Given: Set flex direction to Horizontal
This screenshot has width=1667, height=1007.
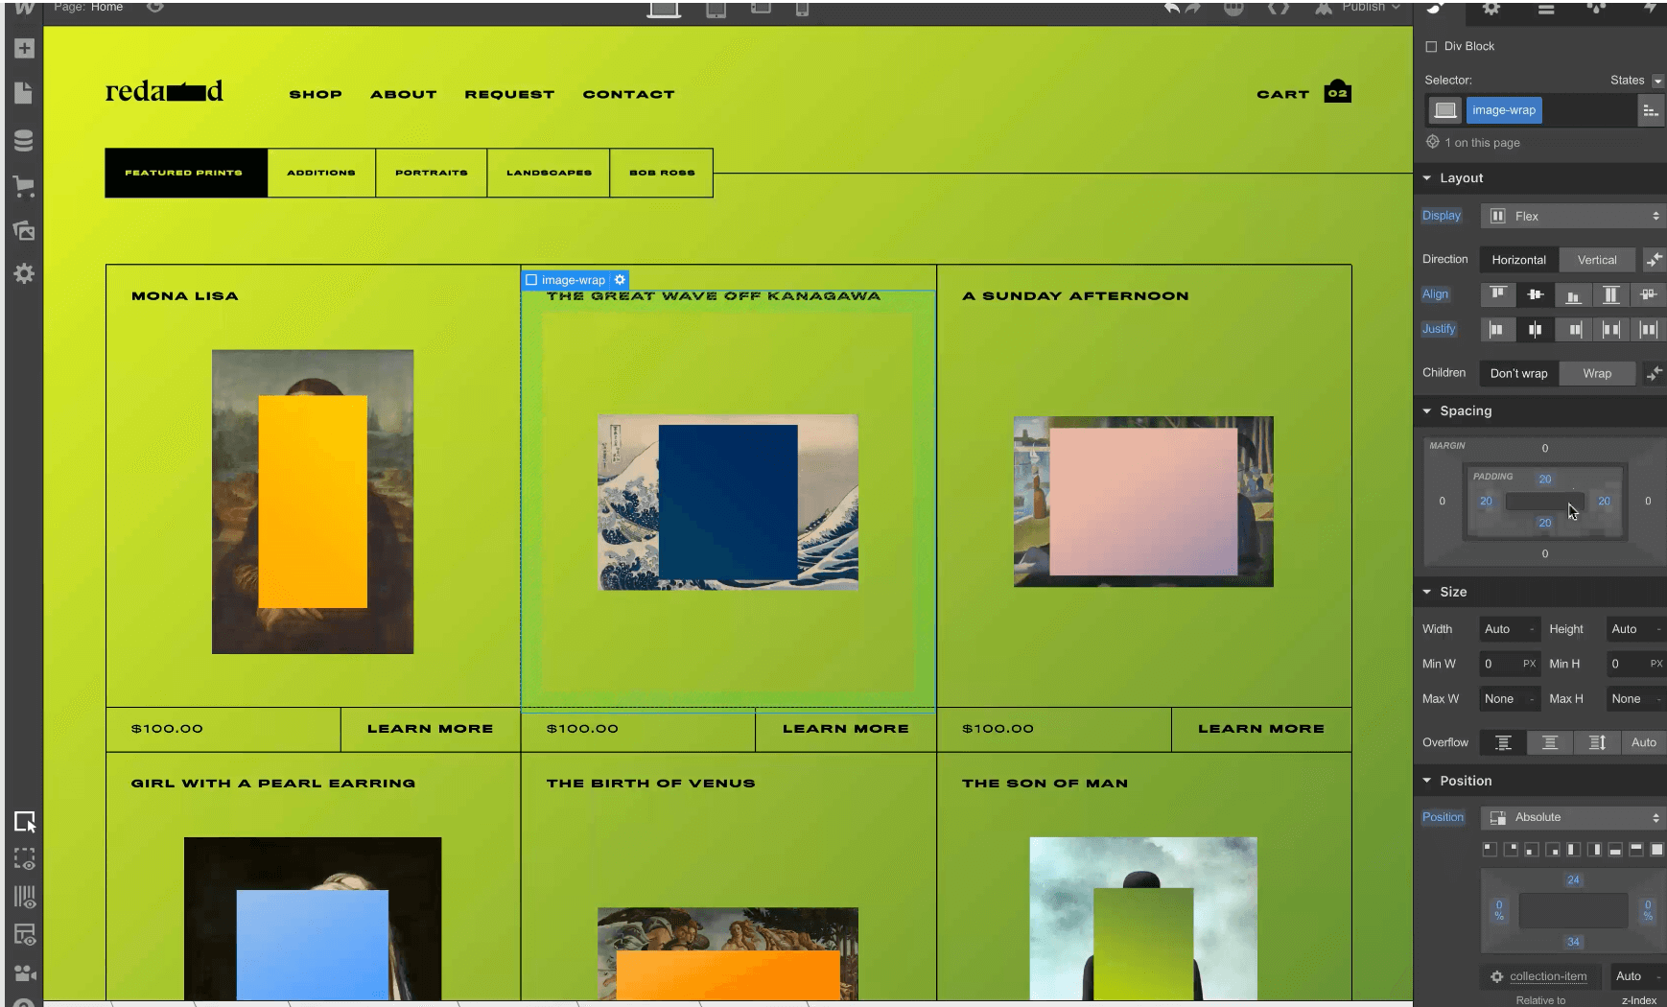Looking at the screenshot, I should click(1518, 260).
